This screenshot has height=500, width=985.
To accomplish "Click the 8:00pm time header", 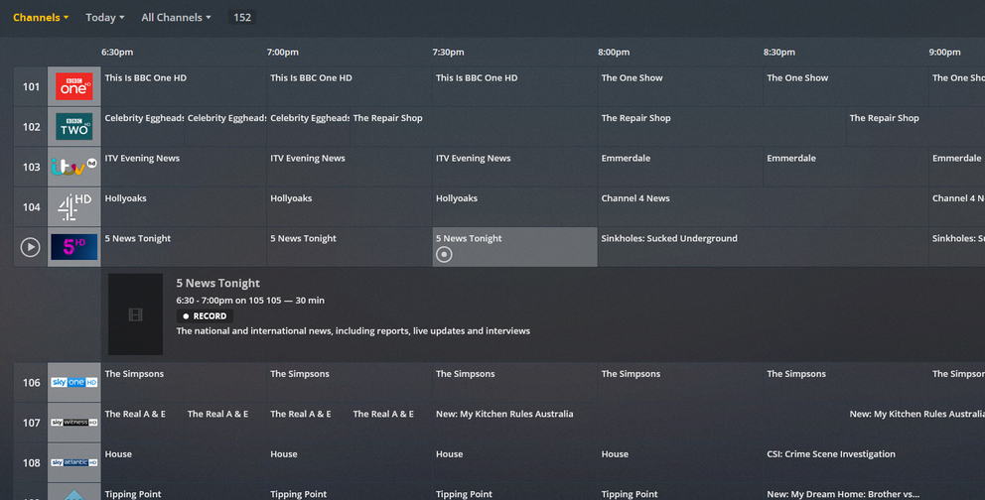I will coord(614,52).
